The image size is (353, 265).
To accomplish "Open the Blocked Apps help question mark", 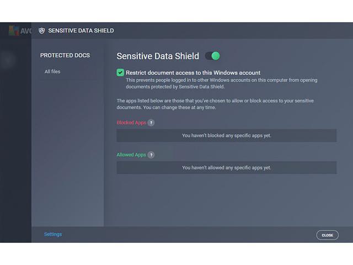I will (151, 123).
